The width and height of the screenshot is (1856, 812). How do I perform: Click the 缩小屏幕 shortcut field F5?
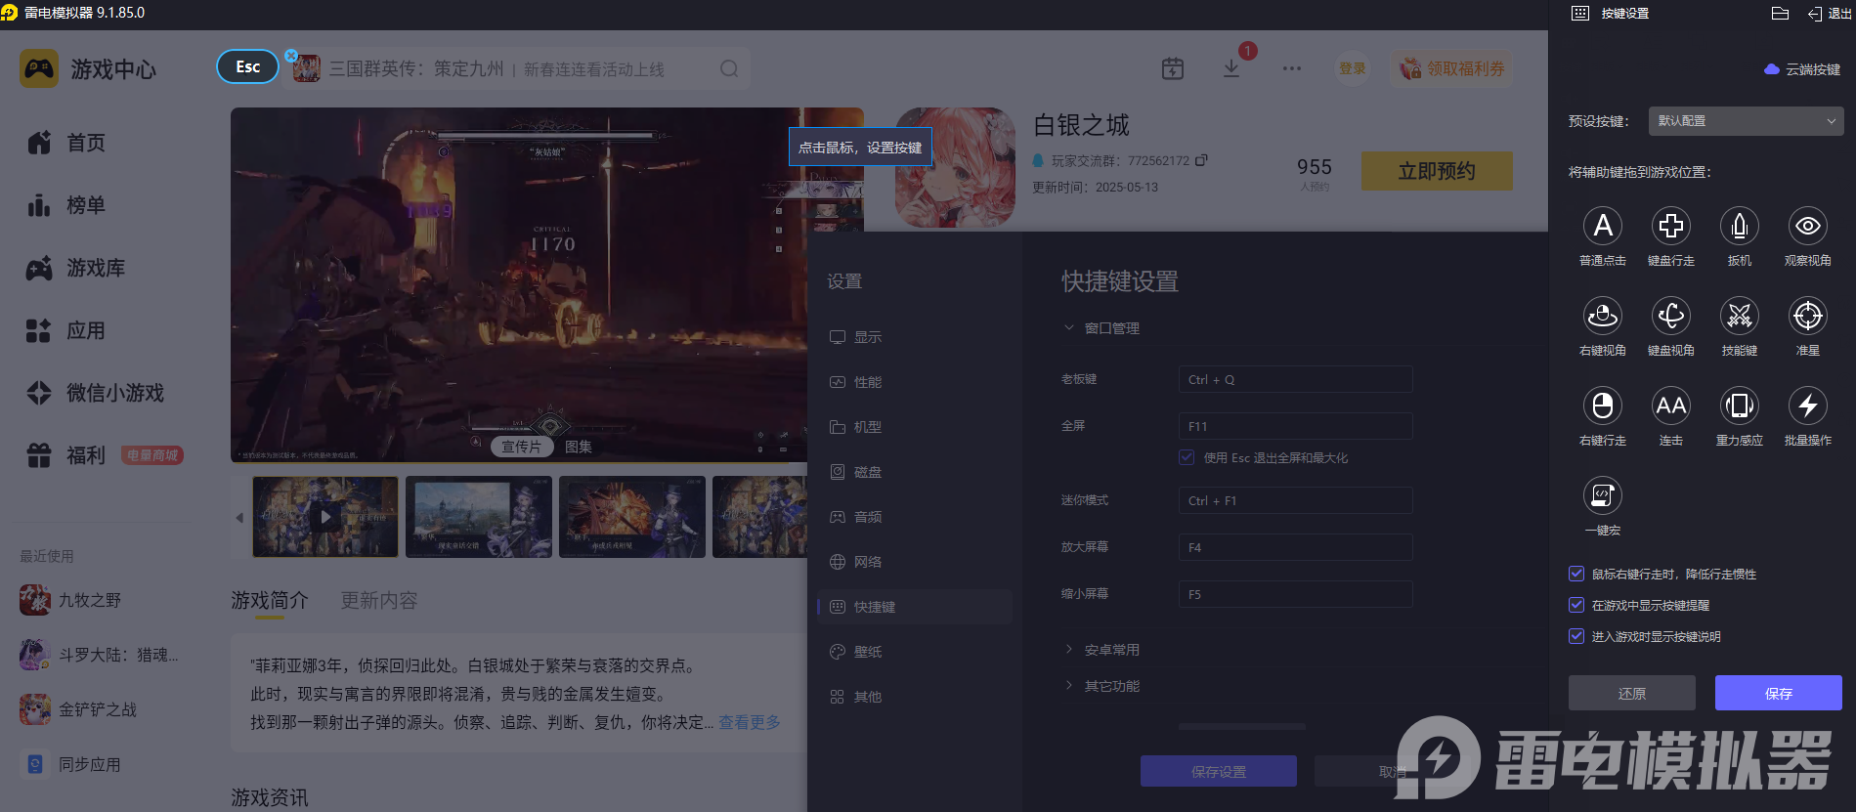click(x=1295, y=594)
